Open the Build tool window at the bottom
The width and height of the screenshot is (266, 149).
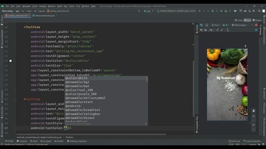[x=34, y=141]
